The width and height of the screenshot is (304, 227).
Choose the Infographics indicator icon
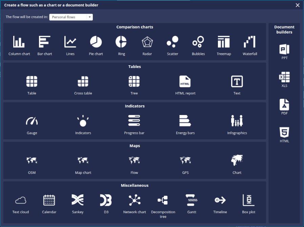tap(237, 121)
